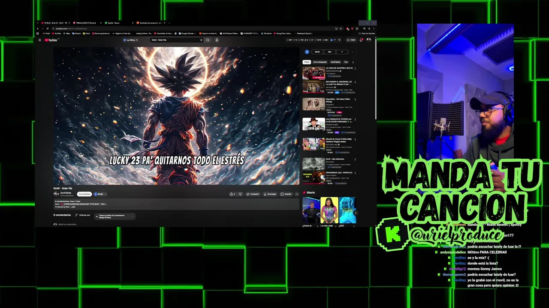Click the browser reload icon

click(x=47, y=29)
